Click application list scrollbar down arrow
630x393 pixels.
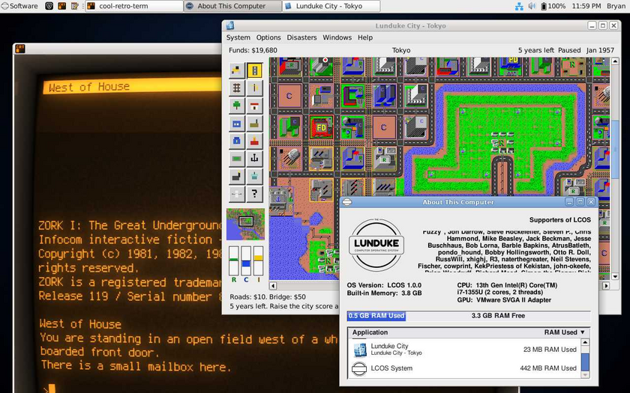(585, 374)
